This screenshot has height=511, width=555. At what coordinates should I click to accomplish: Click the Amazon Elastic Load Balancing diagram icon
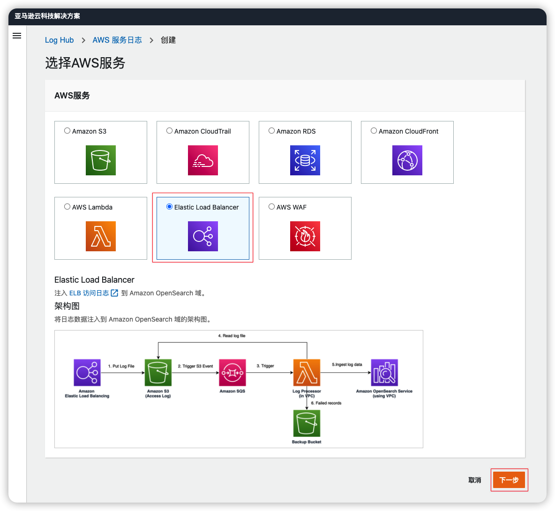coord(87,373)
